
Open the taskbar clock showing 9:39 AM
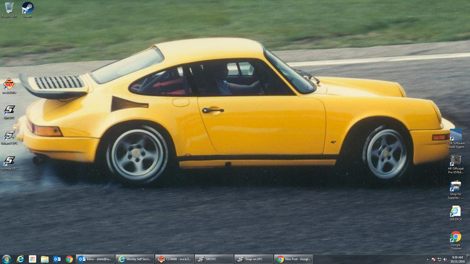coord(458,259)
